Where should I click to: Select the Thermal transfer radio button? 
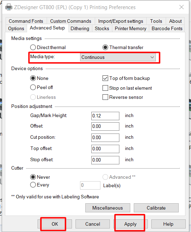click(x=105, y=48)
